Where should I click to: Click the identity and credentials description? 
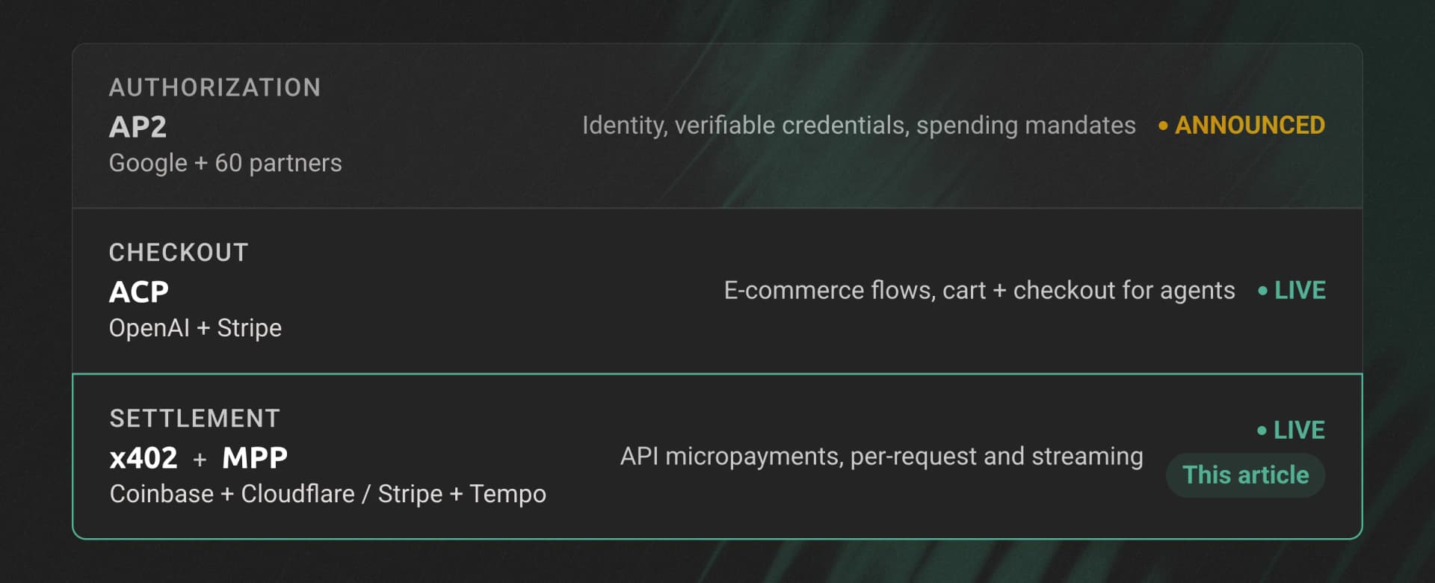point(859,126)
